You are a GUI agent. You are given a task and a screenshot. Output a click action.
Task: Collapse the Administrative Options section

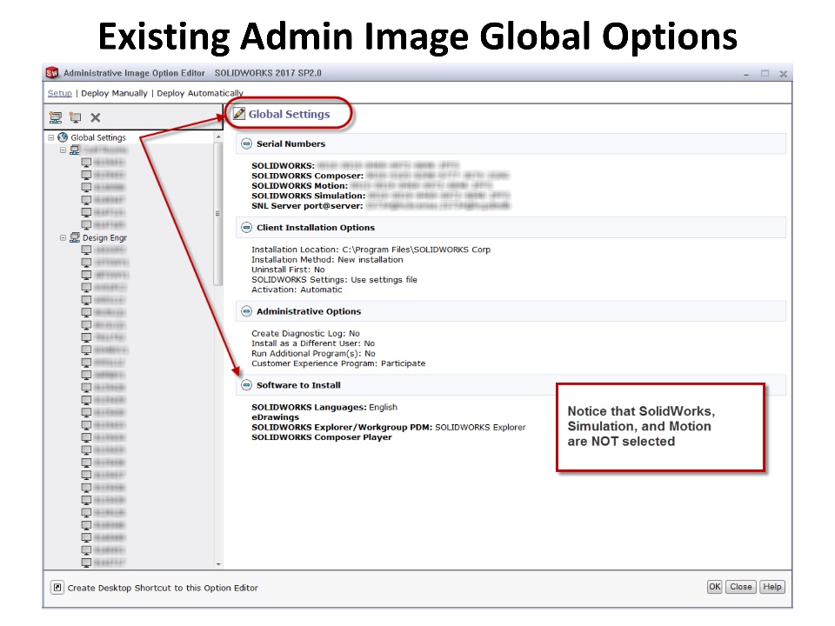click(x=246, y=311)
